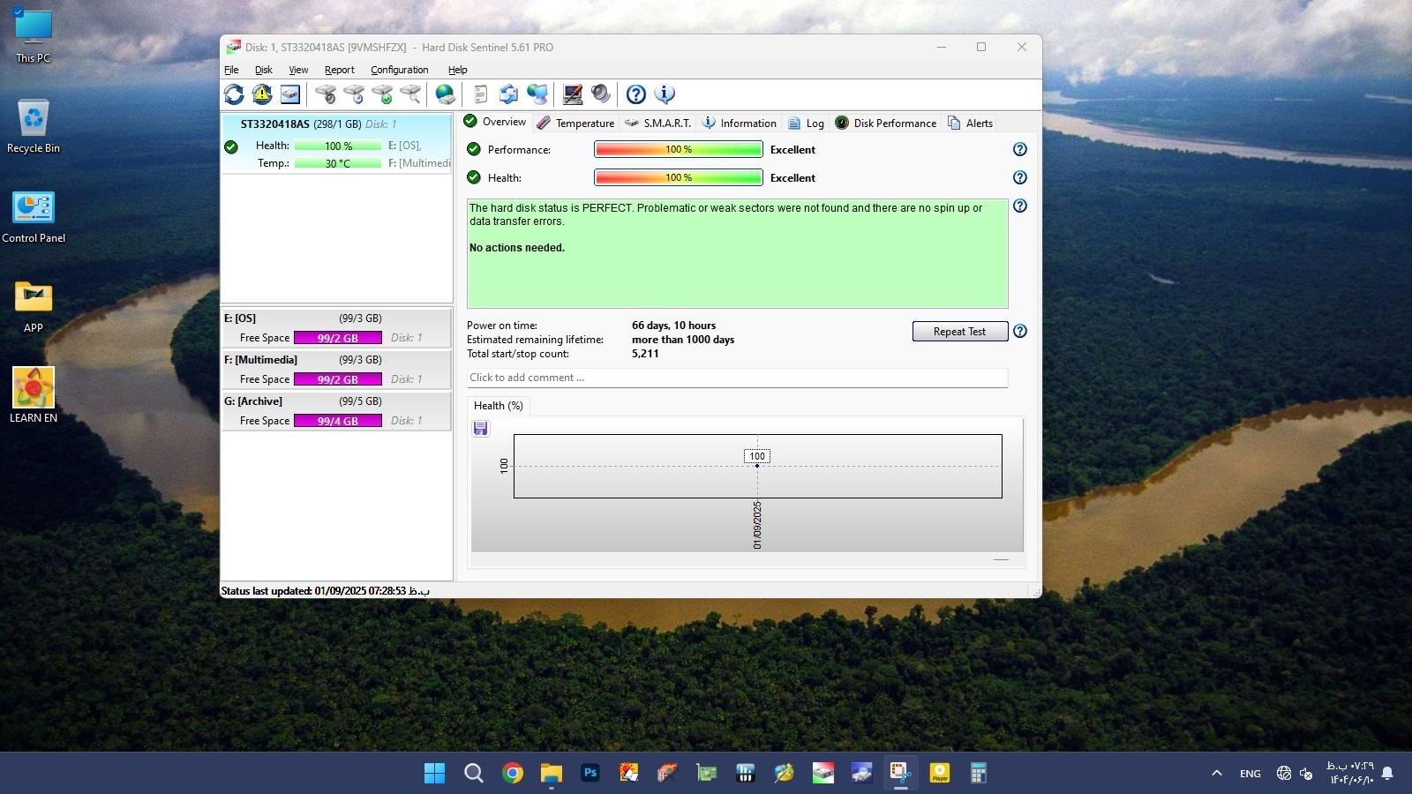The width and height of the screenshot is (1412, 794).
Task: Open Google Chrome from the taskbar
Action: click(513, 774)
